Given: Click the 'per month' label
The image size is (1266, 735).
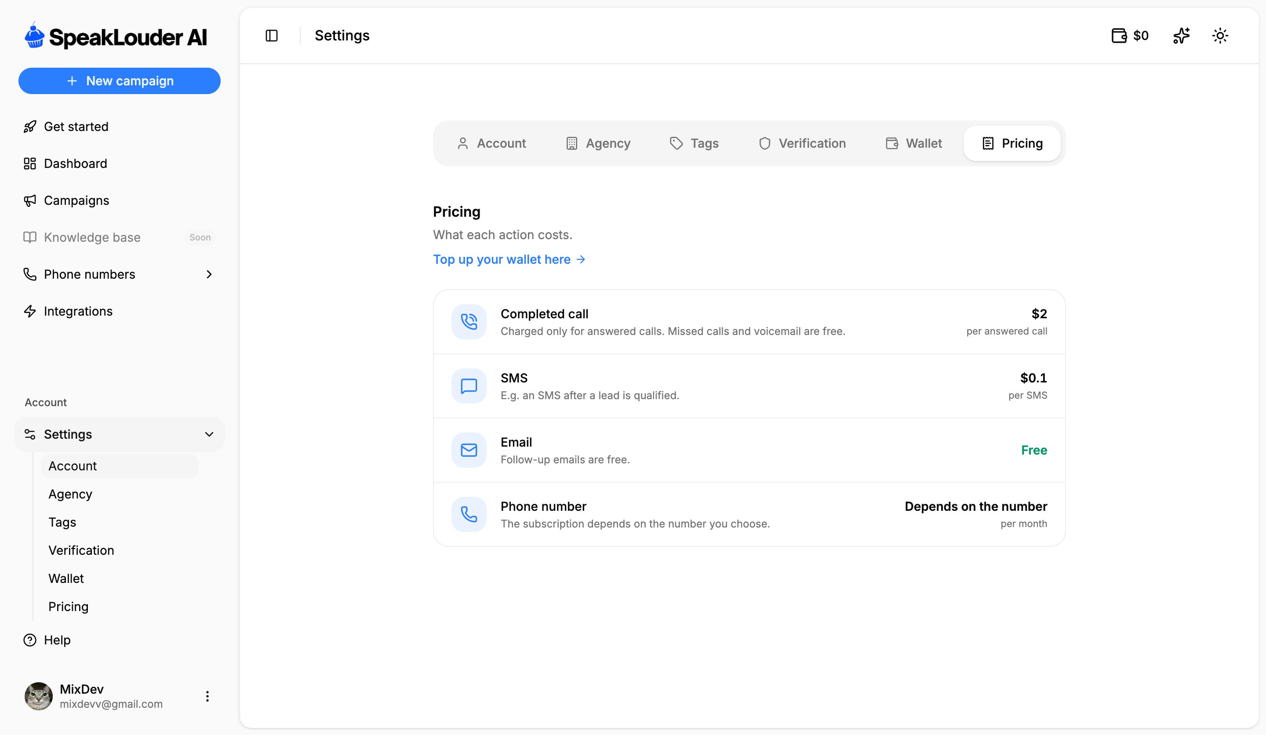Looking at the screenshot, I should (1024, 524).
